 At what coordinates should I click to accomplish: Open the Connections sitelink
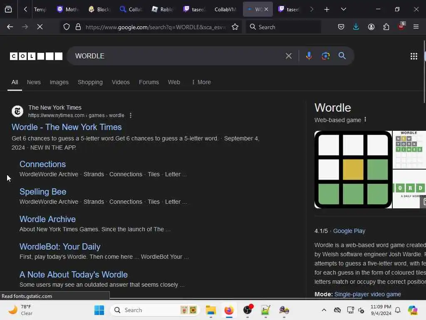click(43, 164)
